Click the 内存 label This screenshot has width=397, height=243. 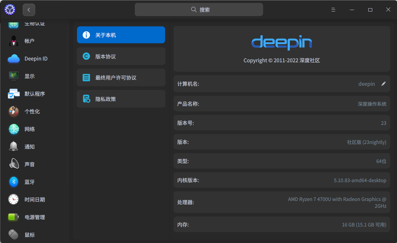[183, 225]
